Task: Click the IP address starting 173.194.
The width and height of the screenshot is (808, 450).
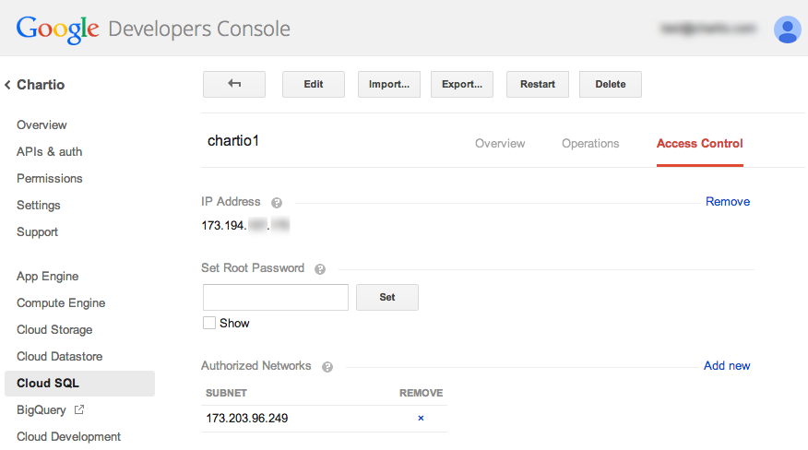Action: click(x=245, y=225)
